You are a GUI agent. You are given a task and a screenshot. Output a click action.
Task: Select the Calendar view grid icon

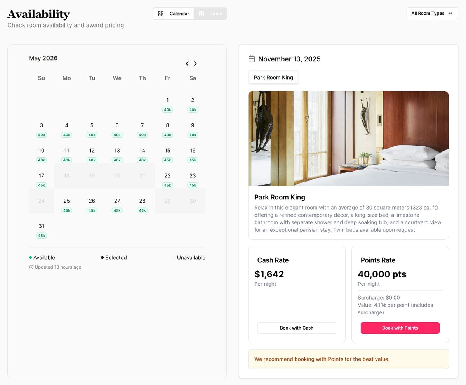pyautogui.click(x=161, y=13)
